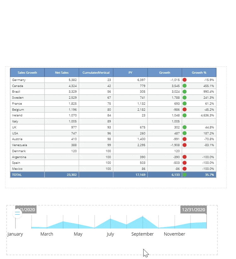Click the green growth indicator for Ireland
The width and height of the screenshot is (236, 259).
point(185,115)
